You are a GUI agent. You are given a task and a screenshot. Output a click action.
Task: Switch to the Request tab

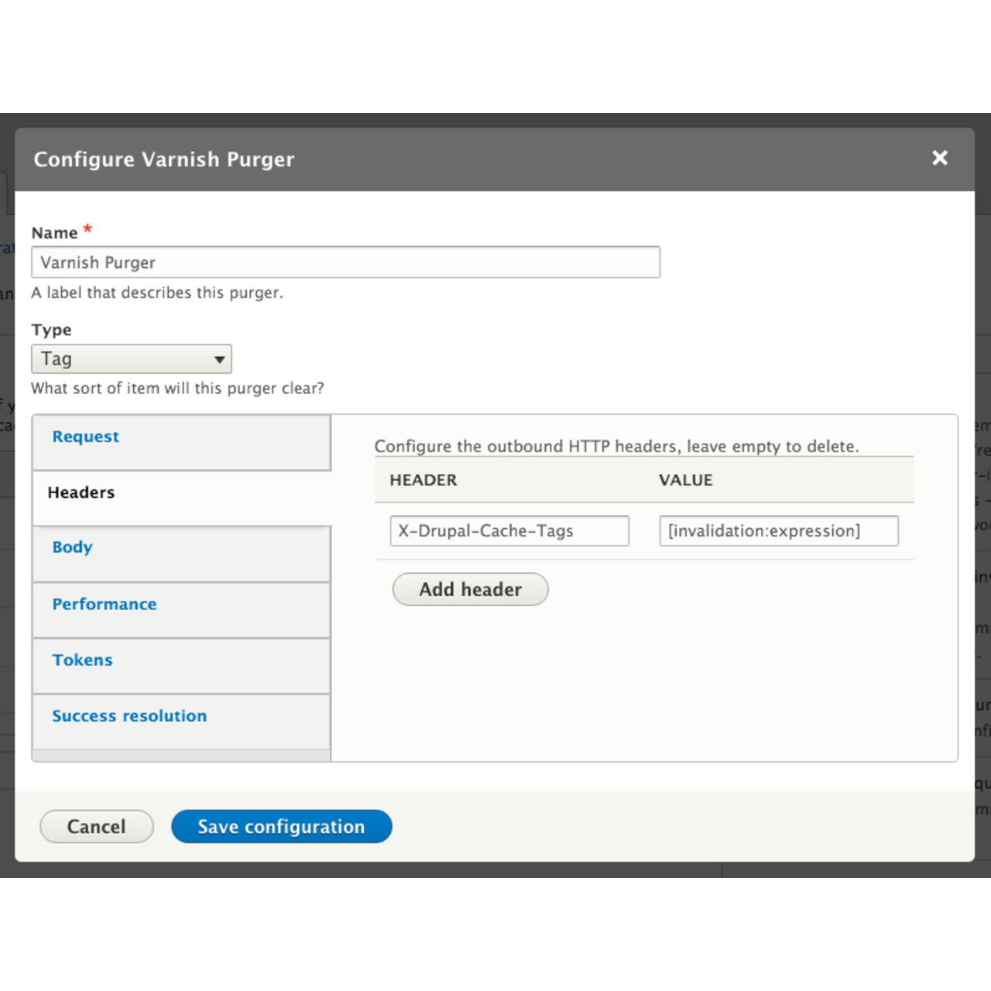(86, 437)
